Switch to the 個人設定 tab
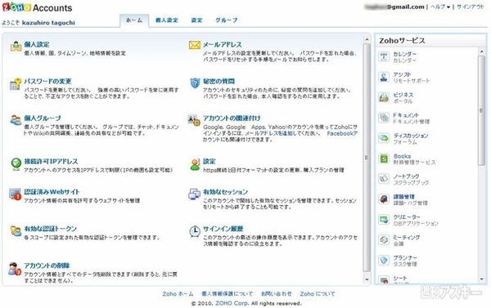 point(167,20)
